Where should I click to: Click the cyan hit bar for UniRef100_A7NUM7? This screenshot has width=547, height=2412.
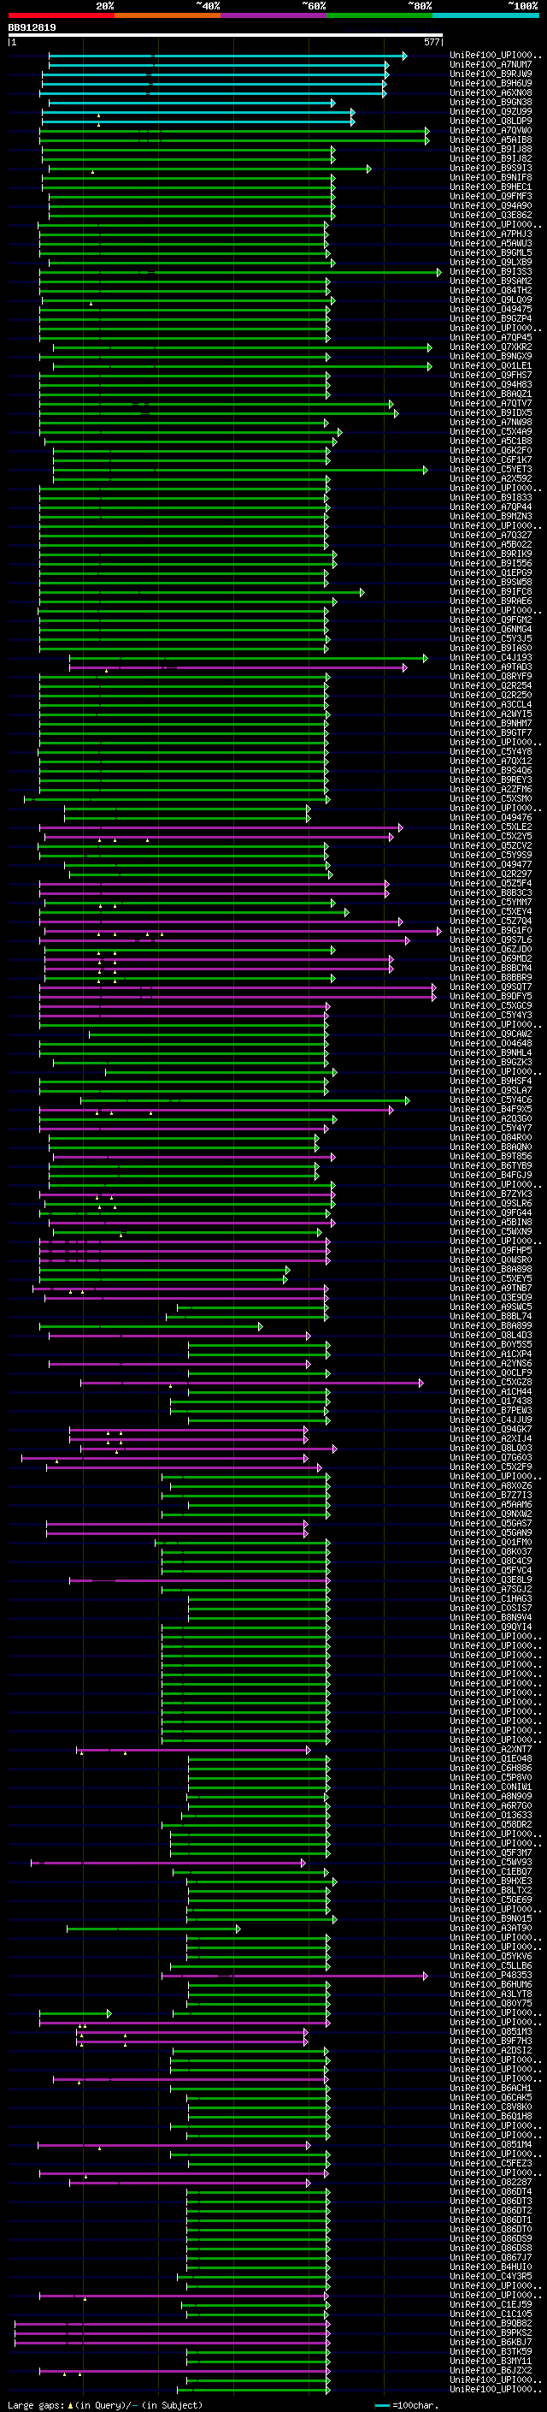pos(218,65)
